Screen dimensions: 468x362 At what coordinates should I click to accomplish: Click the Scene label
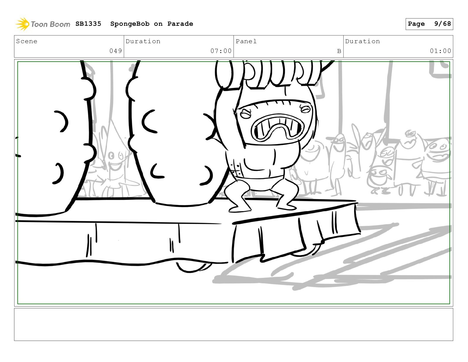click(x=27, y=41)
